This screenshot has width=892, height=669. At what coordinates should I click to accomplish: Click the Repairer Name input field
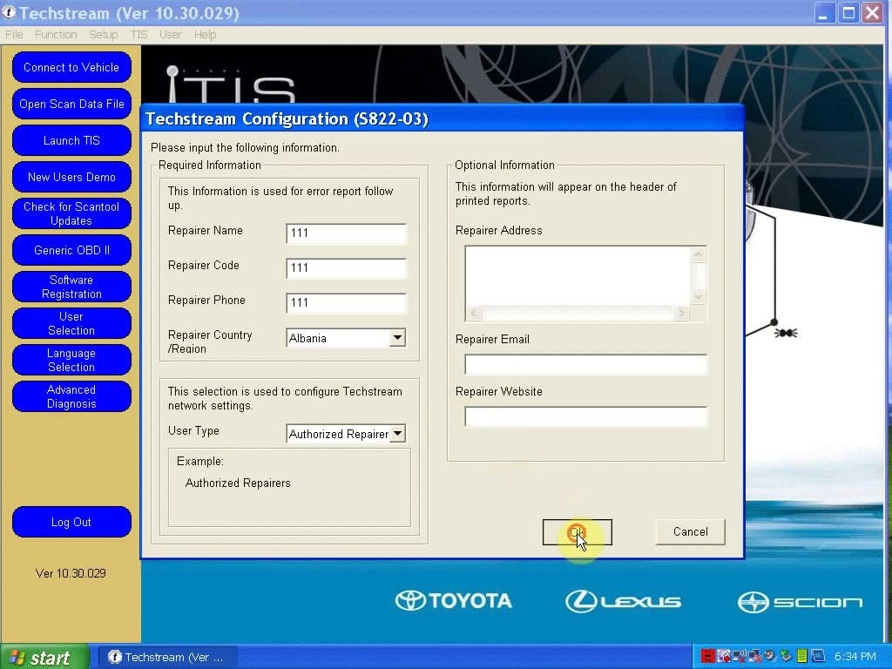pyautogui.click(x=346, y=233)
